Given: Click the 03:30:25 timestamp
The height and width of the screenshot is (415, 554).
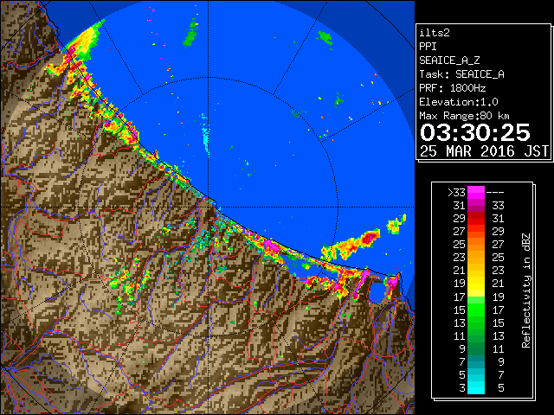Looking at the screenshot, I should coord(475,132).
